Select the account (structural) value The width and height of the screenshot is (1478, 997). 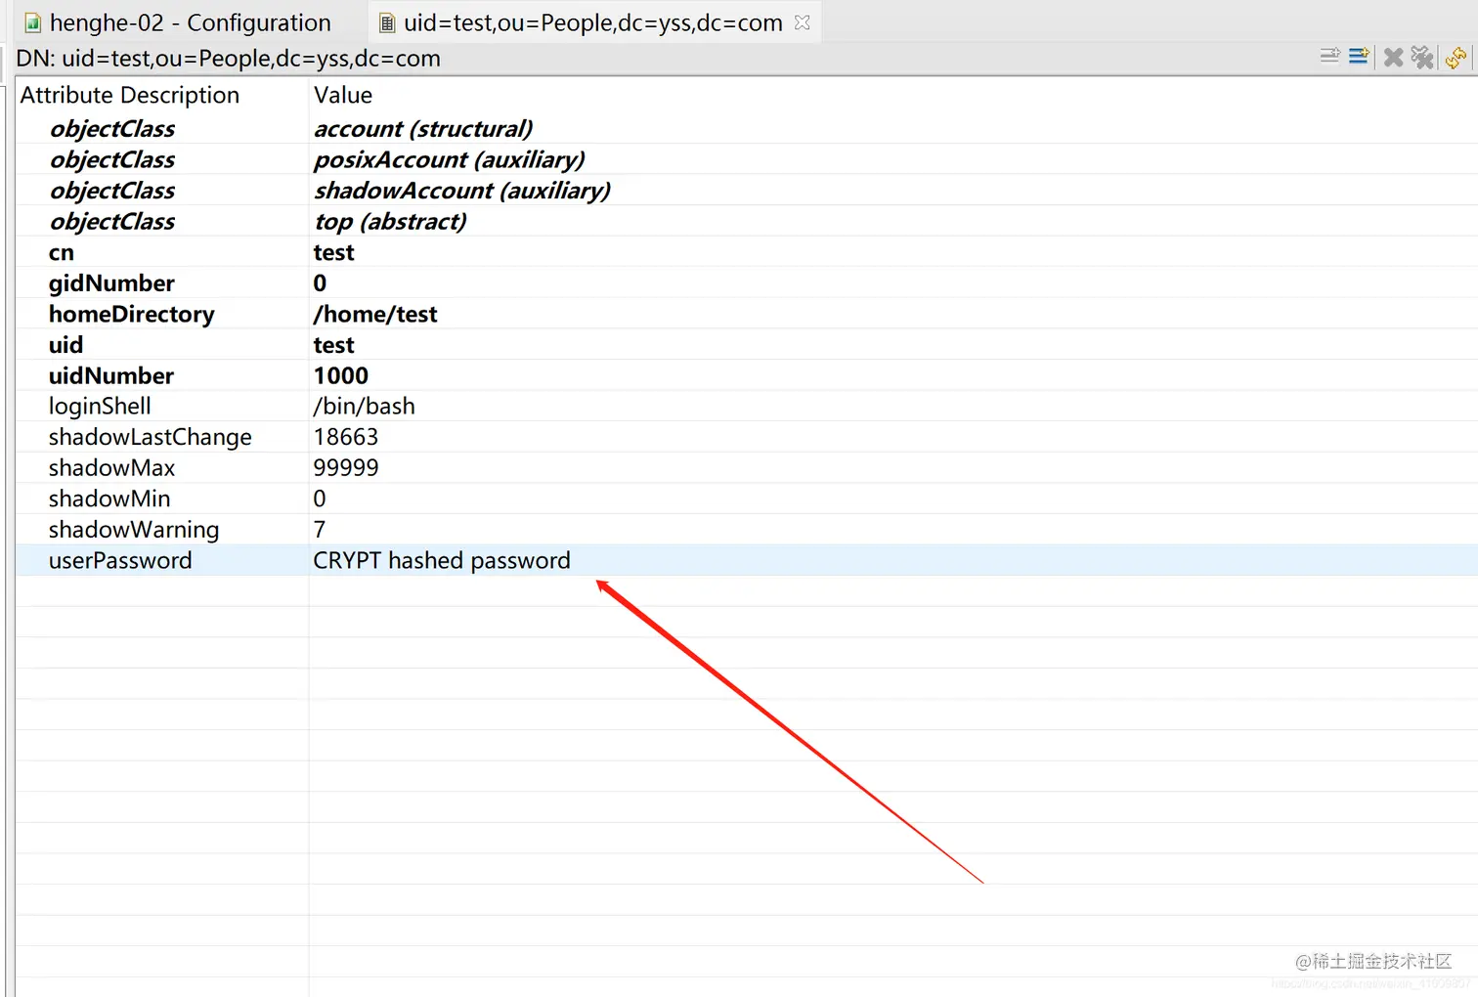423,129
